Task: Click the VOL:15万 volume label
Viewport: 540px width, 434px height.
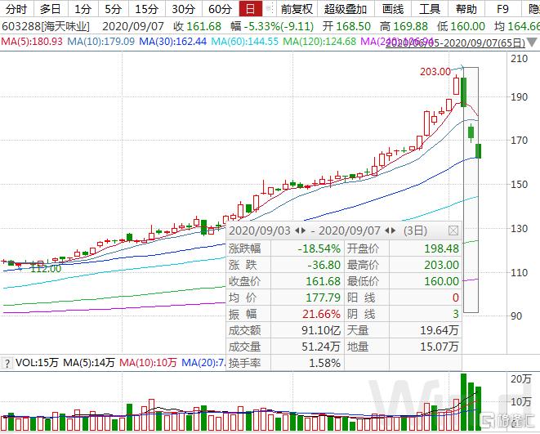Action: pyautogui.click(x=37, y=363)
